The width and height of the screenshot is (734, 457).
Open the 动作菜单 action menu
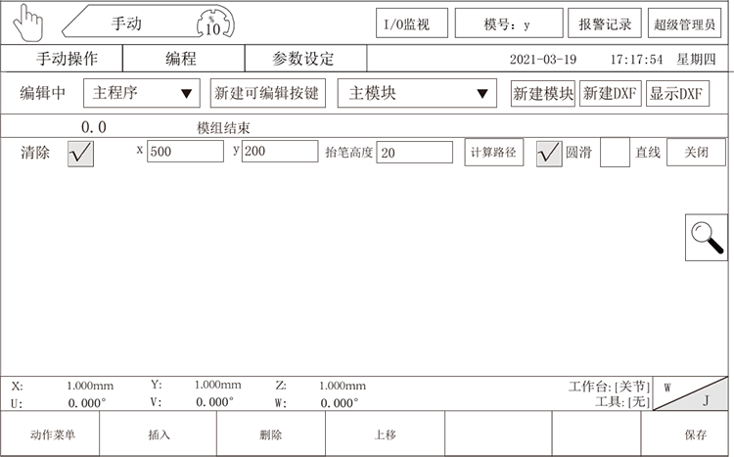point(51,434)
